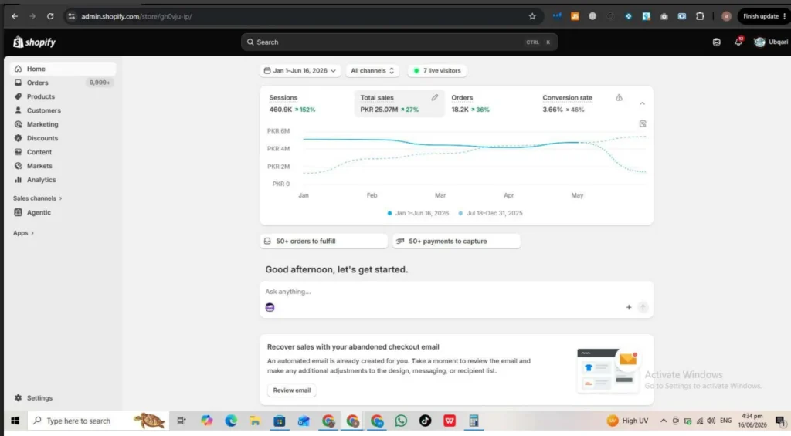Open the Sidekick assistant icon in top bar
The height and width of the screenshot is (436, 791).
pyautogui.click(x=716, y=42)
